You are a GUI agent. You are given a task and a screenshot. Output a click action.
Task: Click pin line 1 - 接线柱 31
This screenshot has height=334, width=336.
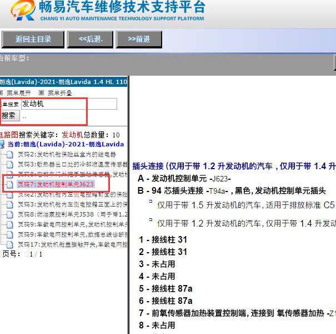163,240
